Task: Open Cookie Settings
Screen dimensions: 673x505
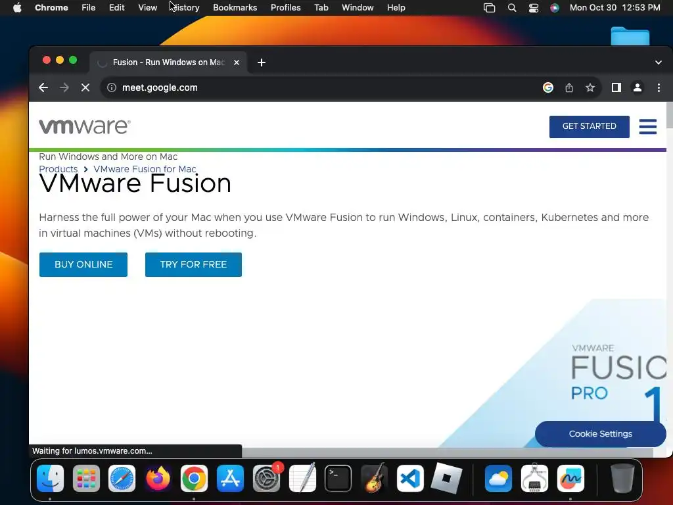Action: [x=601, y=434]
